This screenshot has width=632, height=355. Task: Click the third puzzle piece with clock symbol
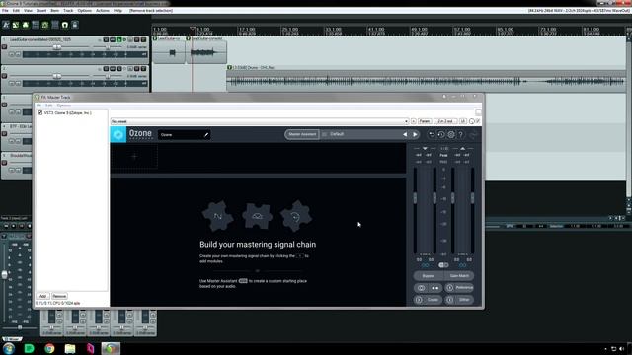point(296,216)
